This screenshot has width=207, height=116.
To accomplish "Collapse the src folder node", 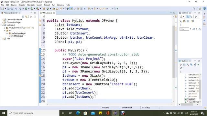I will tap(5, 31).
